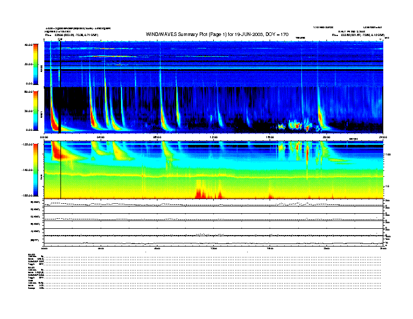Click the RAD2 spectrogram panel

(x=214, y=64)
